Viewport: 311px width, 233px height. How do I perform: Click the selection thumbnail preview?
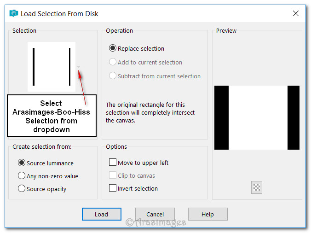[x=52, y=67]
